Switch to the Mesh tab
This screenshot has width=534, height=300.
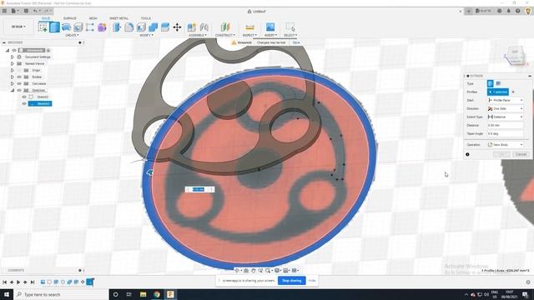point(93,18)
